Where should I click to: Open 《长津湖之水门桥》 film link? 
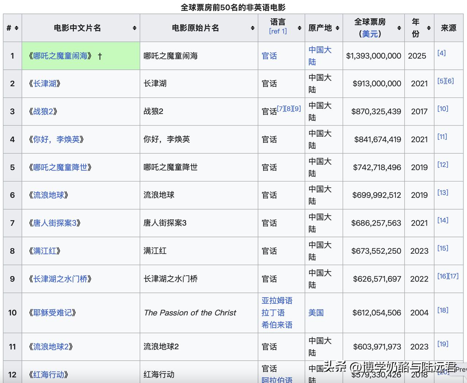[61, 279]
